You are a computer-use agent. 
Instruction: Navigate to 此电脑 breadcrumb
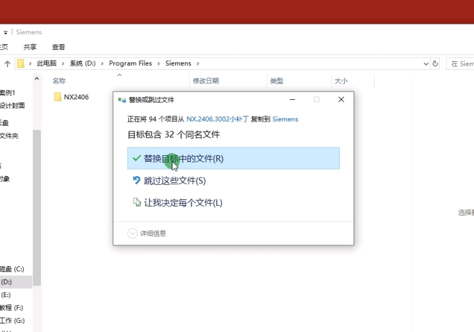[47, 63]
